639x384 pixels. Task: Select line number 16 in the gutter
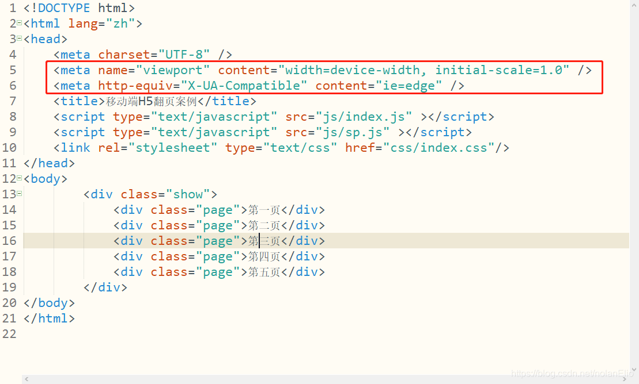tap(9, 241)
